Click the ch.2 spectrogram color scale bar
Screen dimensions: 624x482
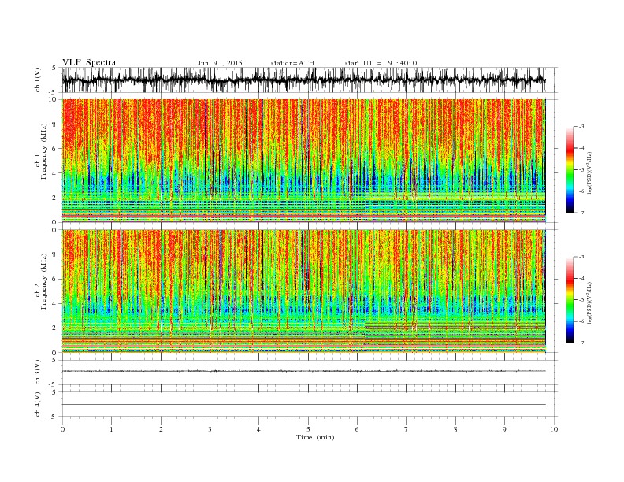pos(570,300)
